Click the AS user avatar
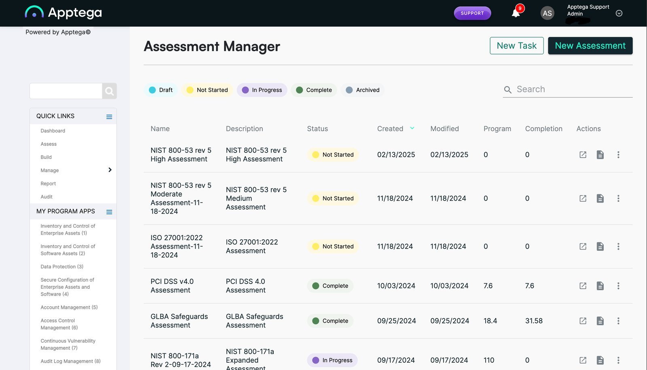The width and height of the screenshot is (647, 370). coord(547,13)
